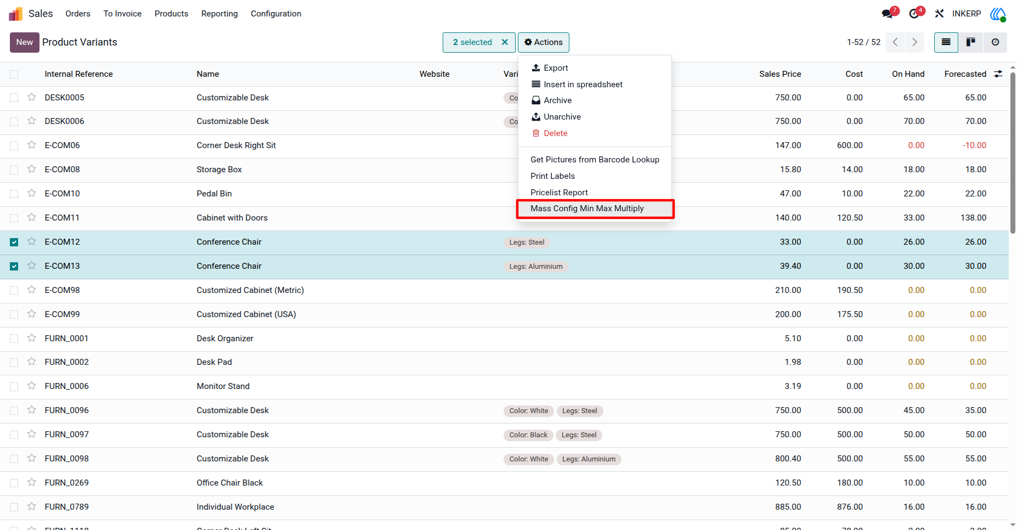Open the activities clock icon

pyautogui.click(x=914, y=14)
